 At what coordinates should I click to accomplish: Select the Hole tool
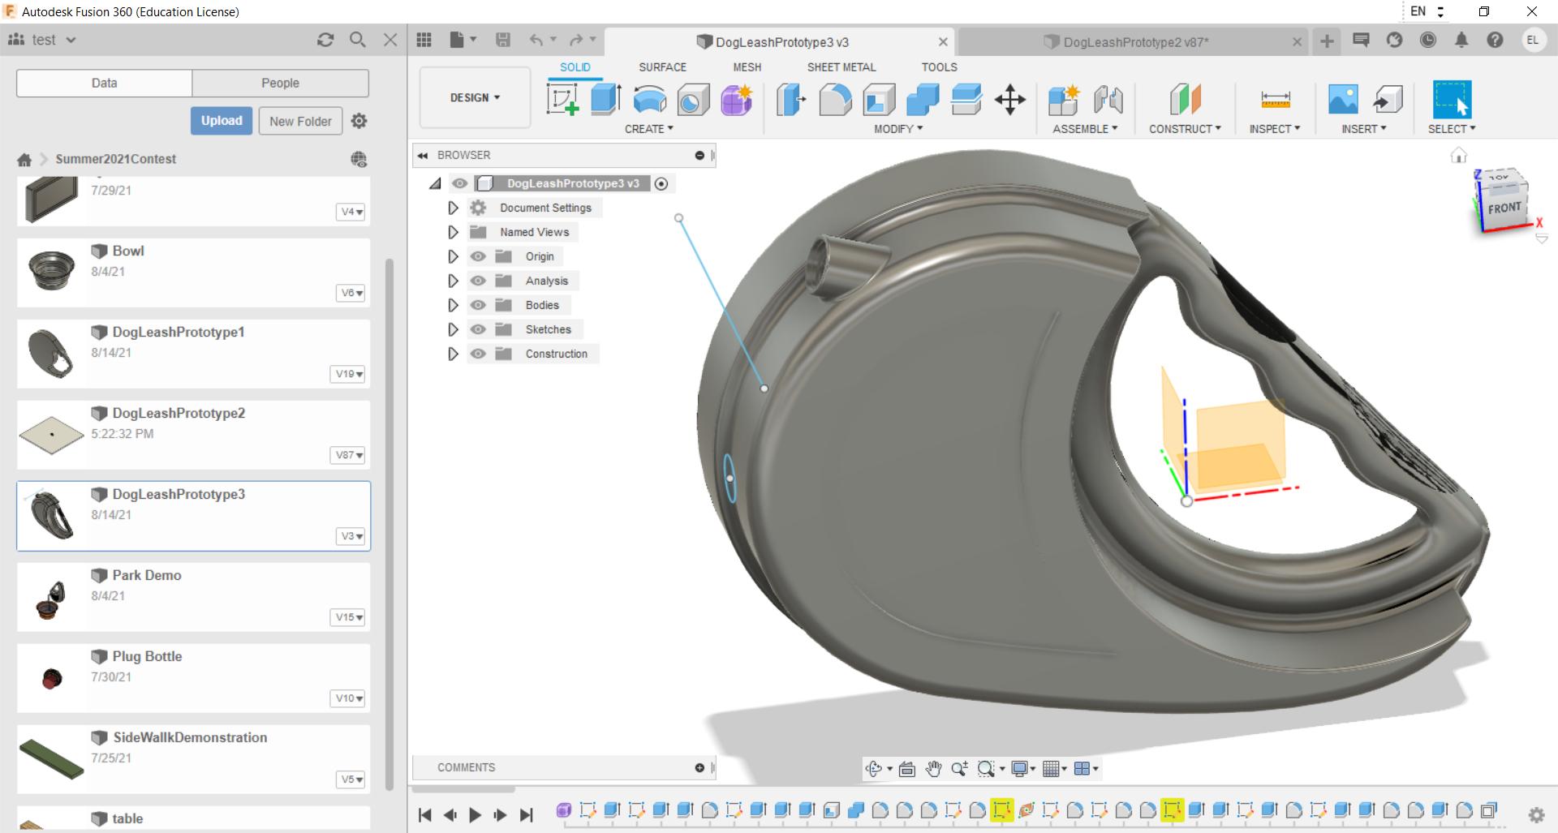pos(693,100)
